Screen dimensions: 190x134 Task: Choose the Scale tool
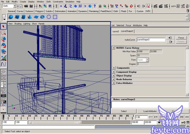coord(4,52)
